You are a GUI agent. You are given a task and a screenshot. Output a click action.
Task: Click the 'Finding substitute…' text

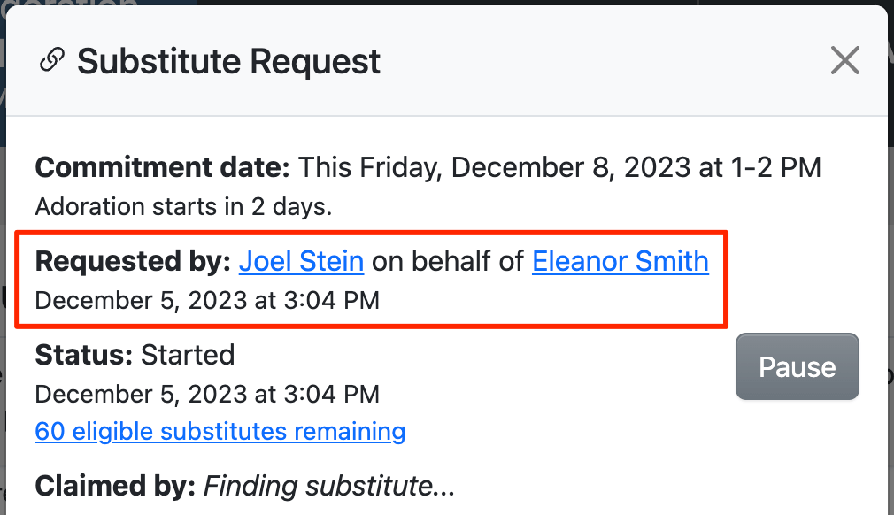coord(328,486)
